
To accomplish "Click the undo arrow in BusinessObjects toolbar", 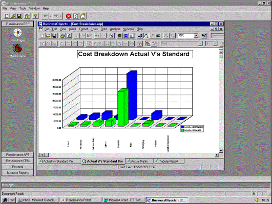I will coord(97,36).
